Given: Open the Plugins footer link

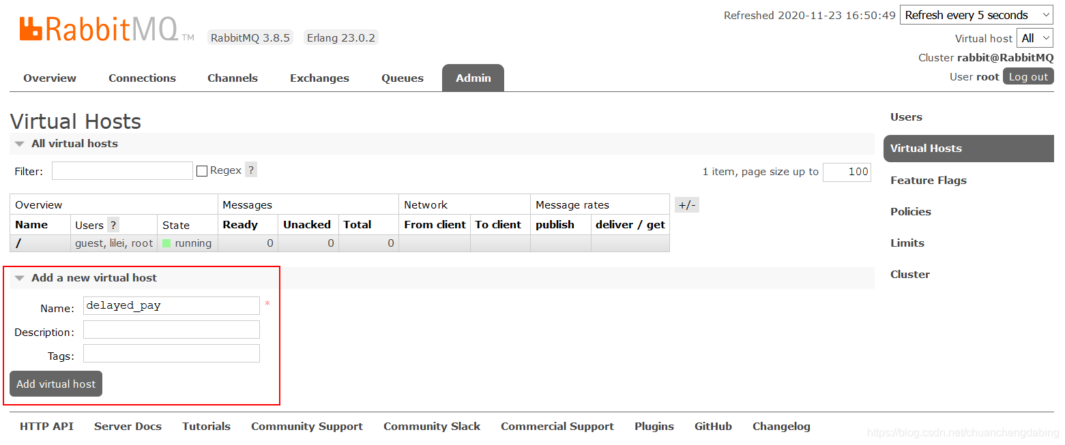Looking at the screenshot, I should point(654,427).
